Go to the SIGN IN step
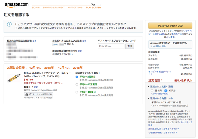The height and width of the screenshot is (139, 198). (x=36, y=8)
